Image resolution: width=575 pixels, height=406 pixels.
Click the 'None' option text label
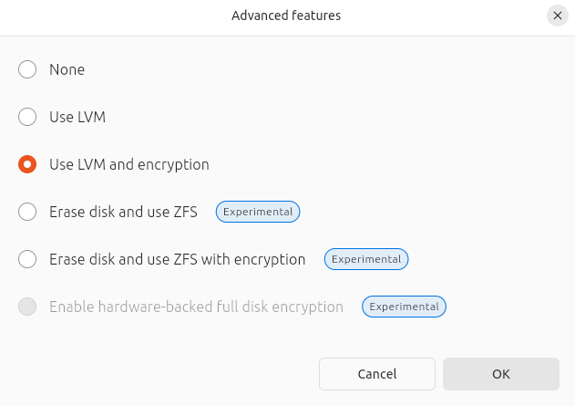[67, 69]
